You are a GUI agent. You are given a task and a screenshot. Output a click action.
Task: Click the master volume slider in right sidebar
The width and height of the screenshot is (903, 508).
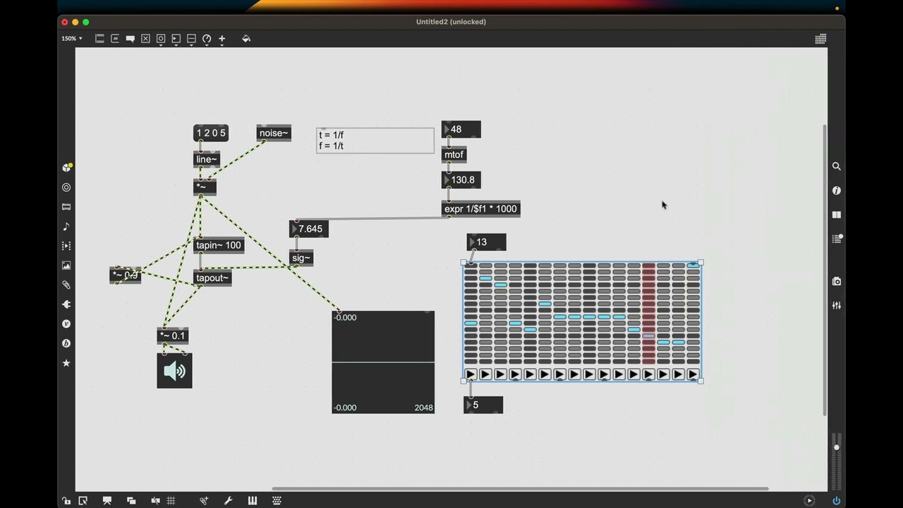pos(837,462)
